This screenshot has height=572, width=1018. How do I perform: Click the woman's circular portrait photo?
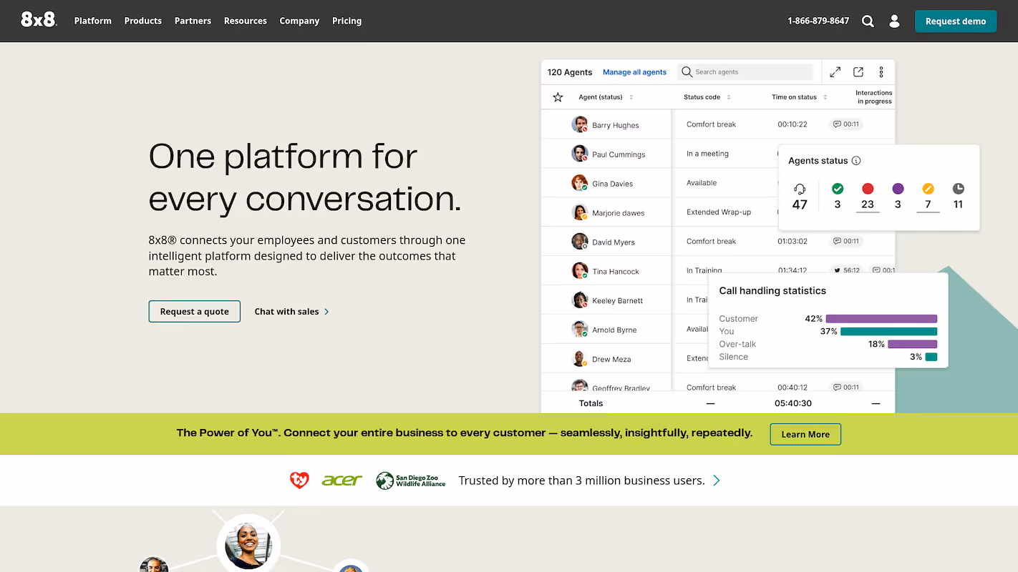248,545
